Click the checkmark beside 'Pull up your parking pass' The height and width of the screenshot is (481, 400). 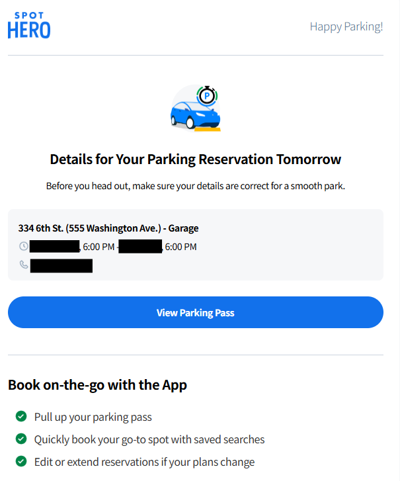(x=21, y=417)
